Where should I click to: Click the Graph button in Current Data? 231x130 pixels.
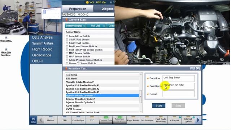pos(110,26)
